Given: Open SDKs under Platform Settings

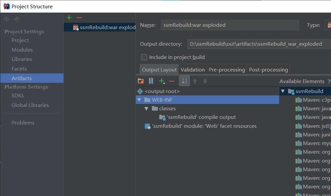Looking at the screenshot, I should 18,95.
